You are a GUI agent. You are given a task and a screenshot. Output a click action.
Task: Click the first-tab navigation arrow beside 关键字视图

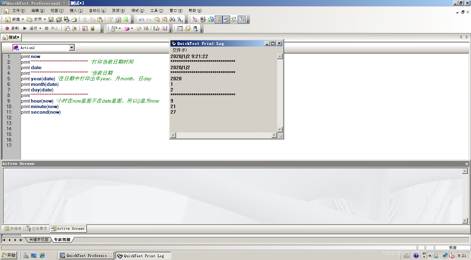coord(4,240)
